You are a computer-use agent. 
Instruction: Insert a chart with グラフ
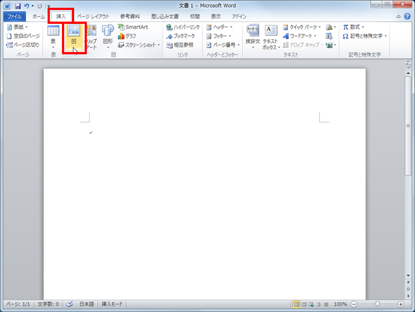pos(127,36)
